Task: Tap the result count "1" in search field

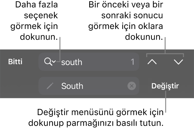Action: pyautogui.click(x=133, y=62)
